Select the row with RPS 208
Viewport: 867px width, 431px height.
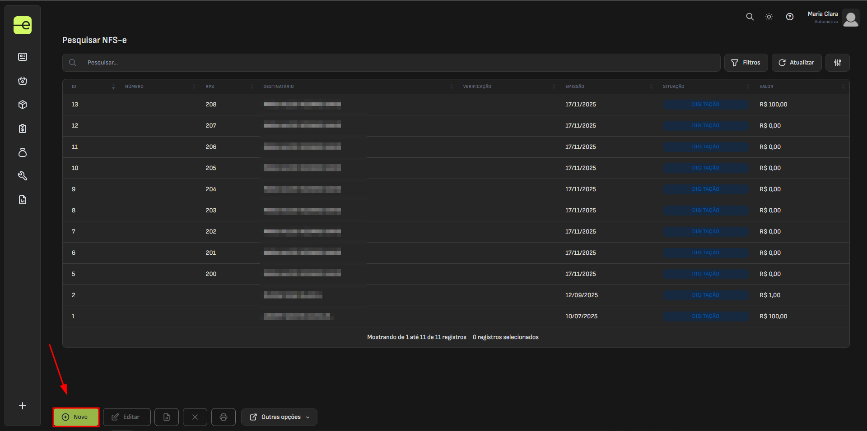[211, 105]
